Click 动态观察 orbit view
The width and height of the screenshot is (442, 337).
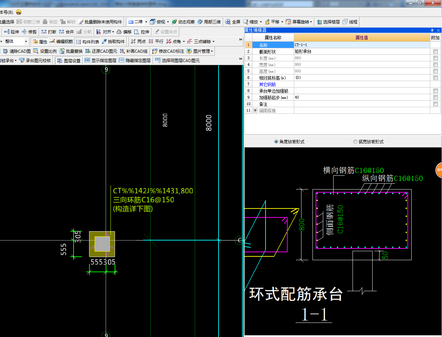pos(183,22)
